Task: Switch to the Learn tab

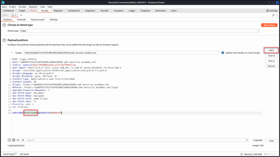Action: [x=174, y=11]
